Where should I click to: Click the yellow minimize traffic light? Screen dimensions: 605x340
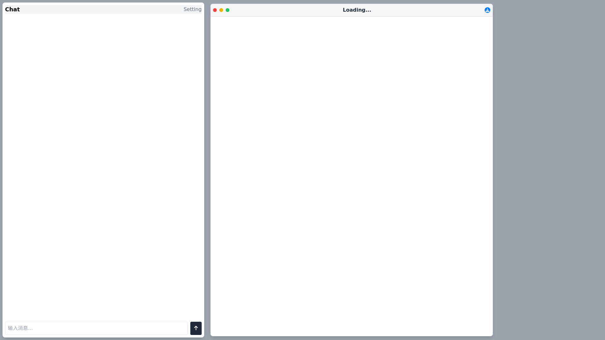[221, 10]
